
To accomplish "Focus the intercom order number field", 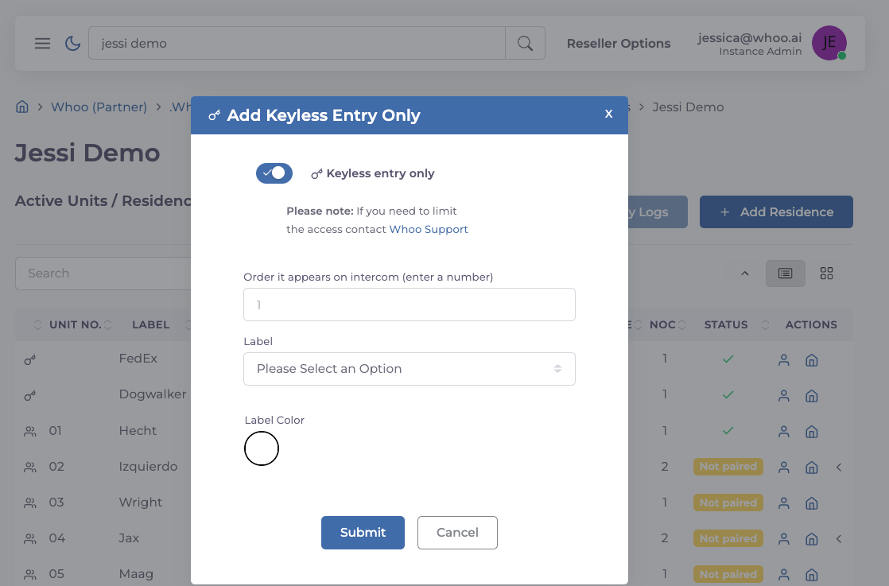I will point(410,305).
